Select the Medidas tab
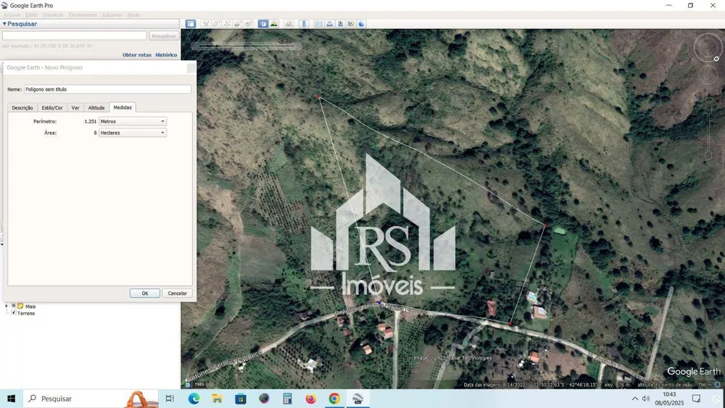The image size is (725, 408). coord(123,107)
